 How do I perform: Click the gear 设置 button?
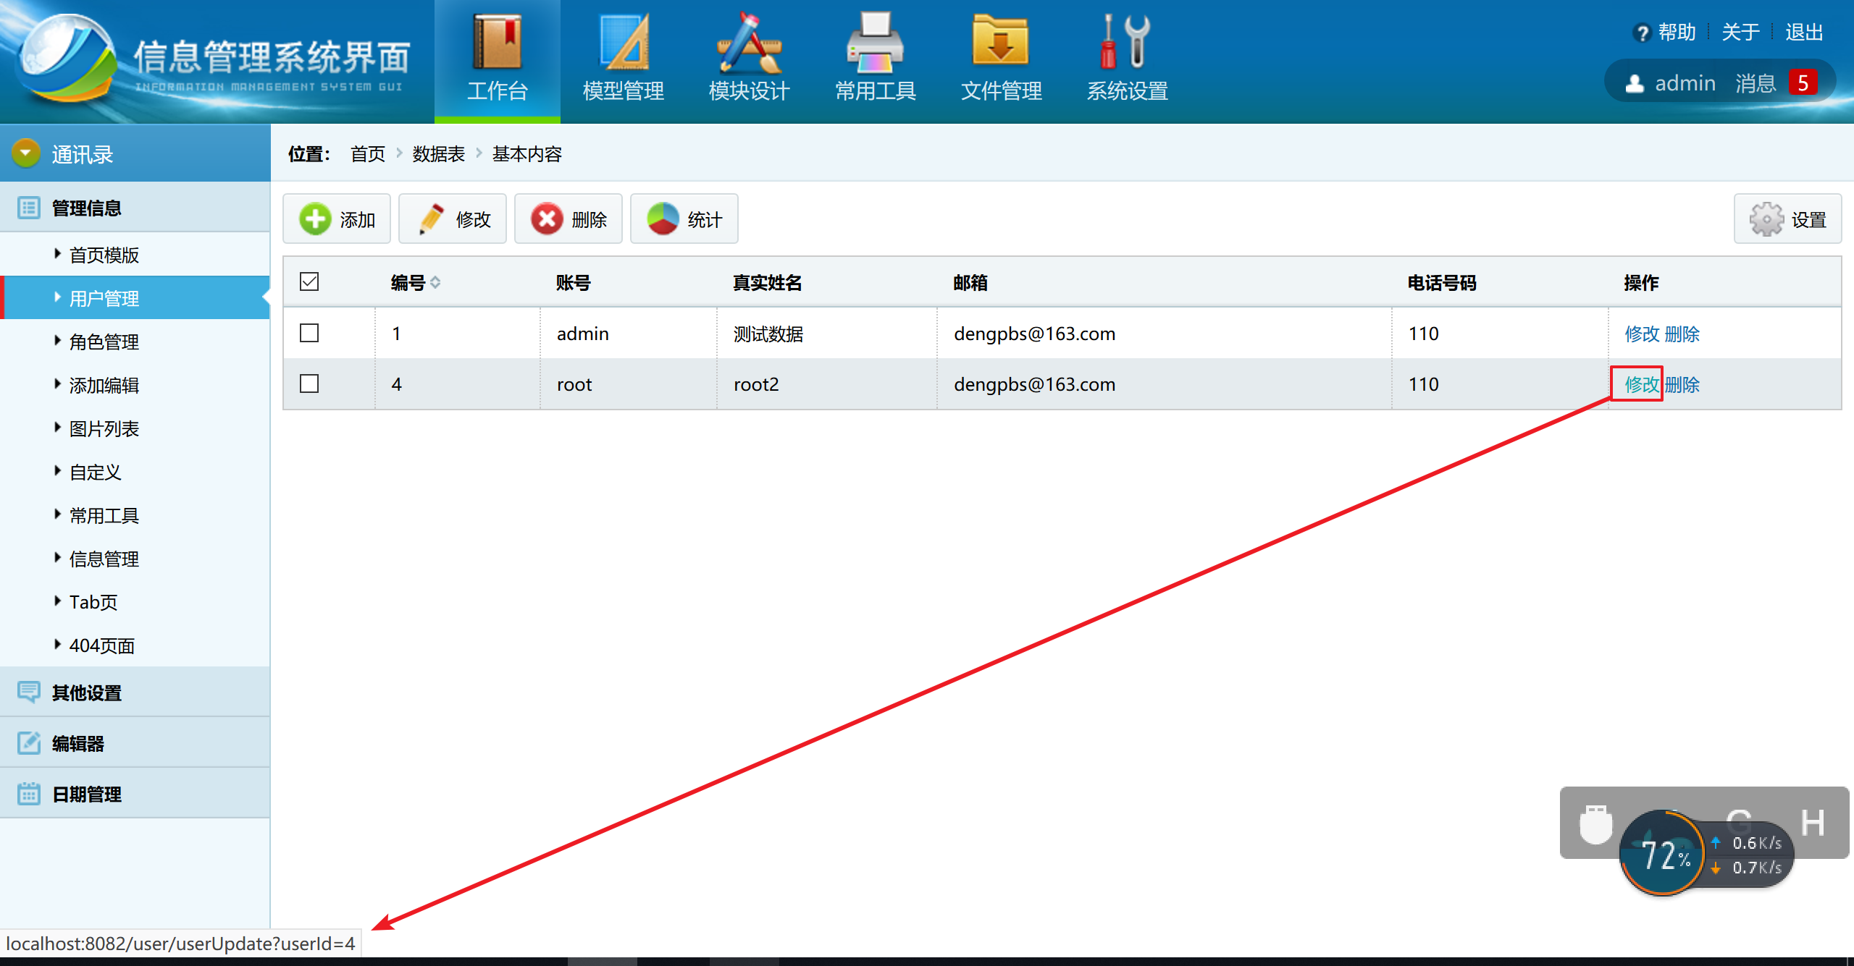[x=1787, y=219]
